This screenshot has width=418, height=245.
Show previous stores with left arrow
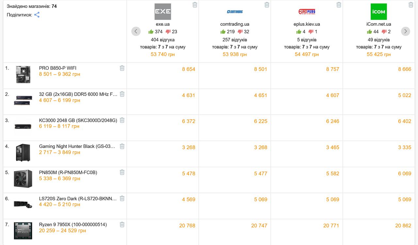136,31
